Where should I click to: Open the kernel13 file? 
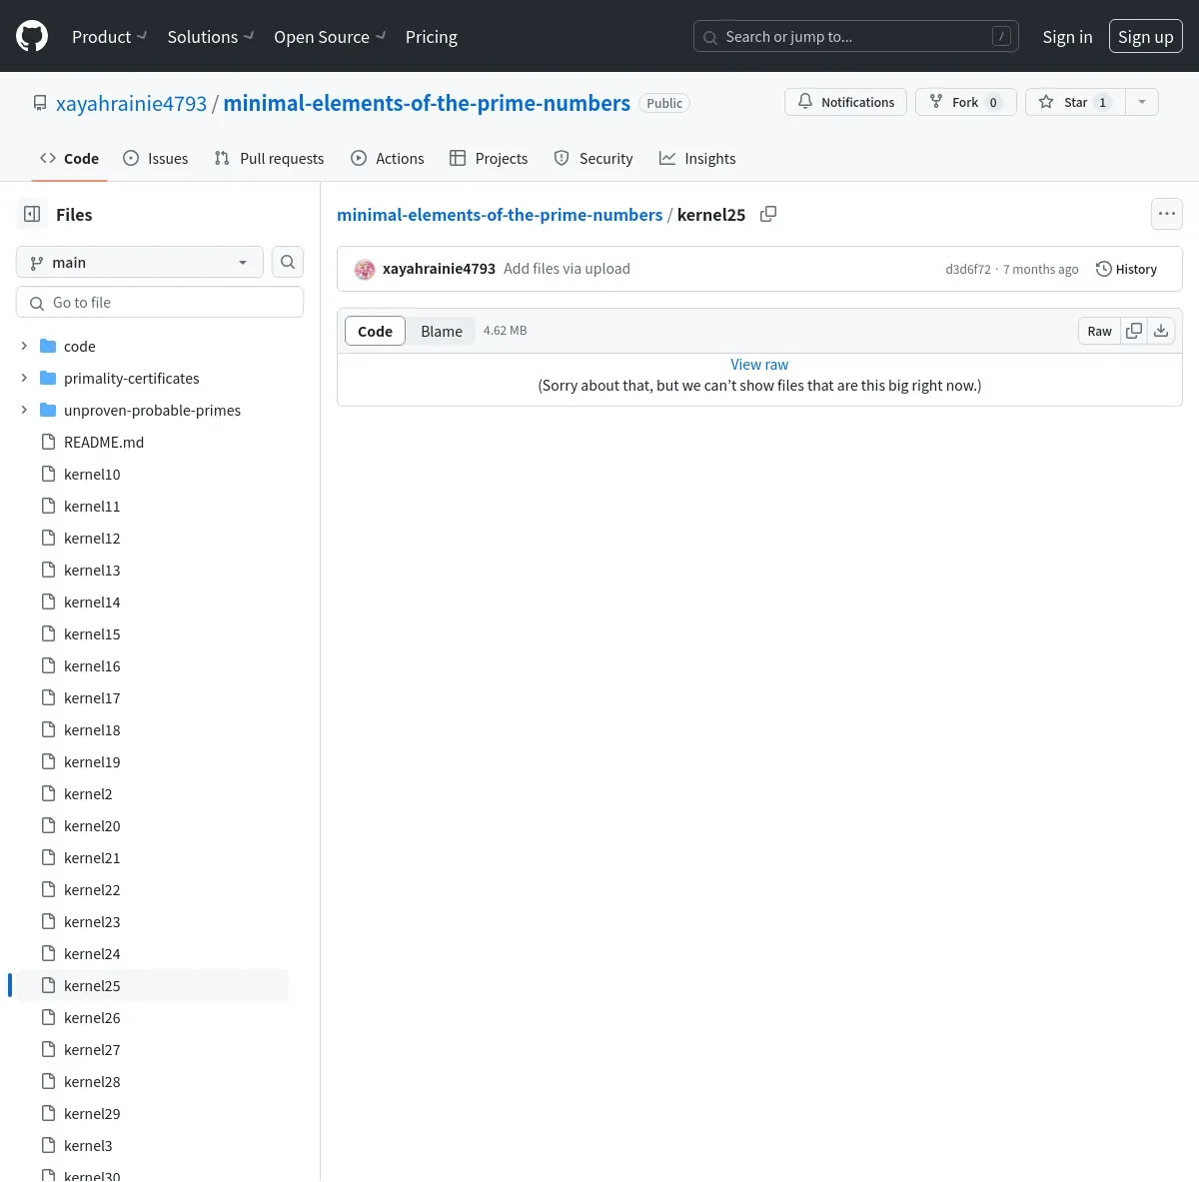[92, 571]
